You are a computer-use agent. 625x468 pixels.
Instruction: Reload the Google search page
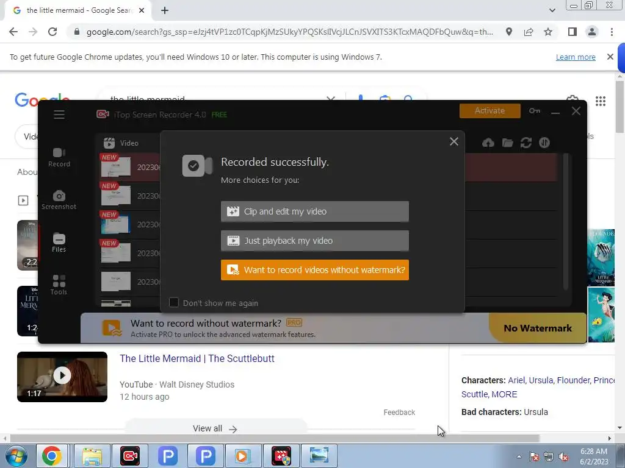click(52, 32)
